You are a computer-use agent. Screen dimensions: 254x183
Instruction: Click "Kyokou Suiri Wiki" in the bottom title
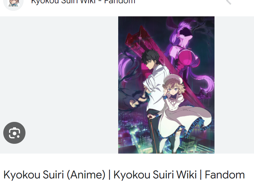(155, 175)
